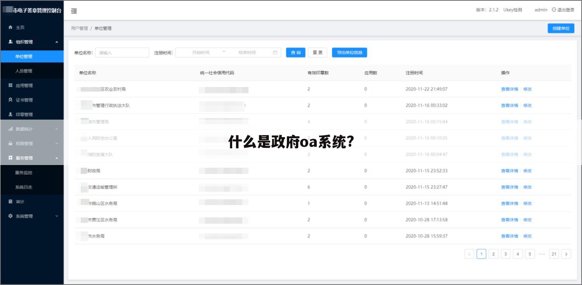Click the 查询 search button
582x285 pixels.
[296, 52]
